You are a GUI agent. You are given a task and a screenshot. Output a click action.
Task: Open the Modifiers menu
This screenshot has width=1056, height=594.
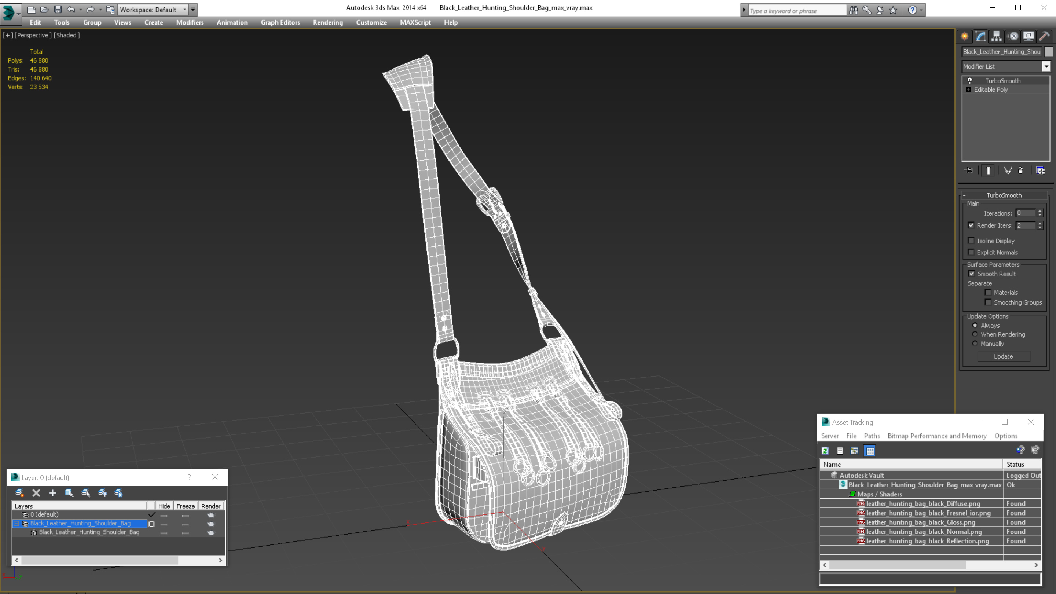click(x=190, y=22)
